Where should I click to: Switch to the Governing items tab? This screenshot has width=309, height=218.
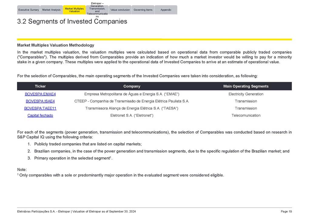(x=143, y=10)
